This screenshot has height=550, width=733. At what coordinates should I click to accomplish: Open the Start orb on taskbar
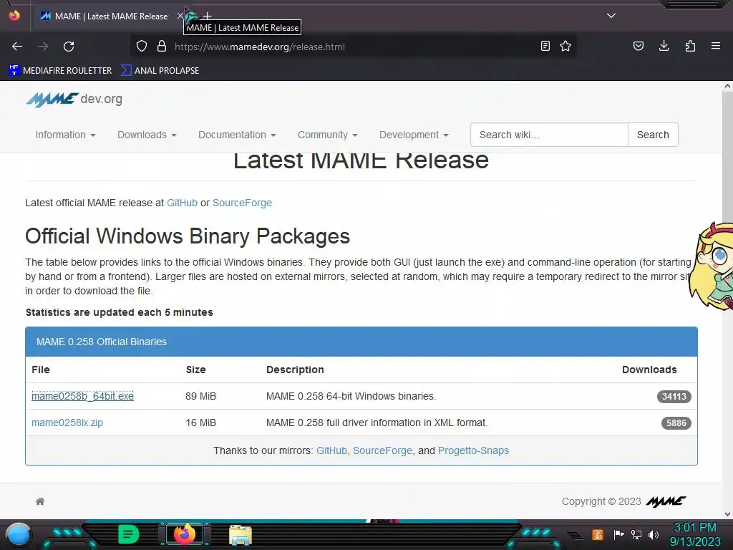[x=19, y=534]
